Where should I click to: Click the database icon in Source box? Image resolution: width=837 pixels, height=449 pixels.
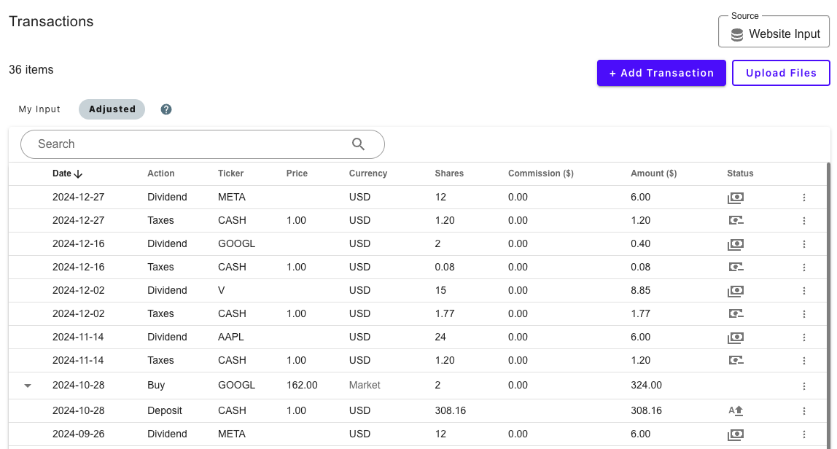pyautogui.click(x=736, y=34)
